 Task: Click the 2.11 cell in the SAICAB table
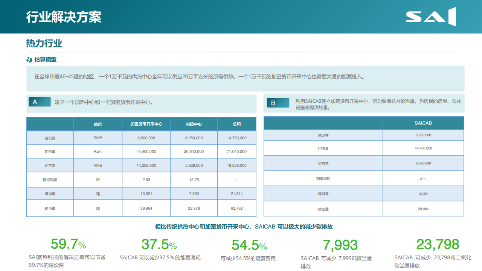(423, 179)
